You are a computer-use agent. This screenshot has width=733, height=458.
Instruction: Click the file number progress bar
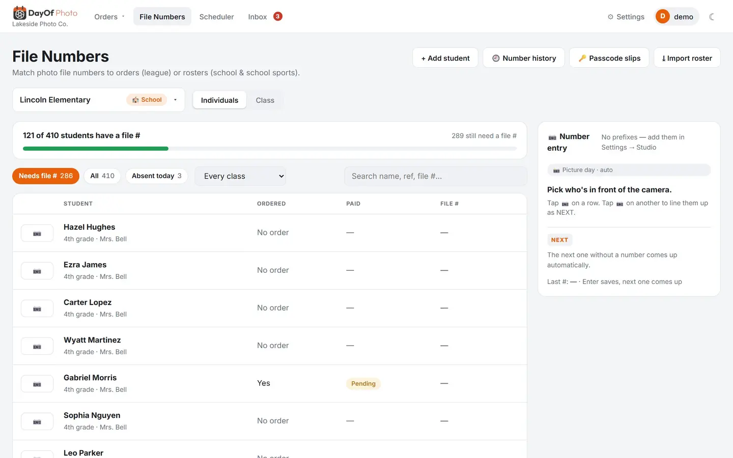pos(270,149)
